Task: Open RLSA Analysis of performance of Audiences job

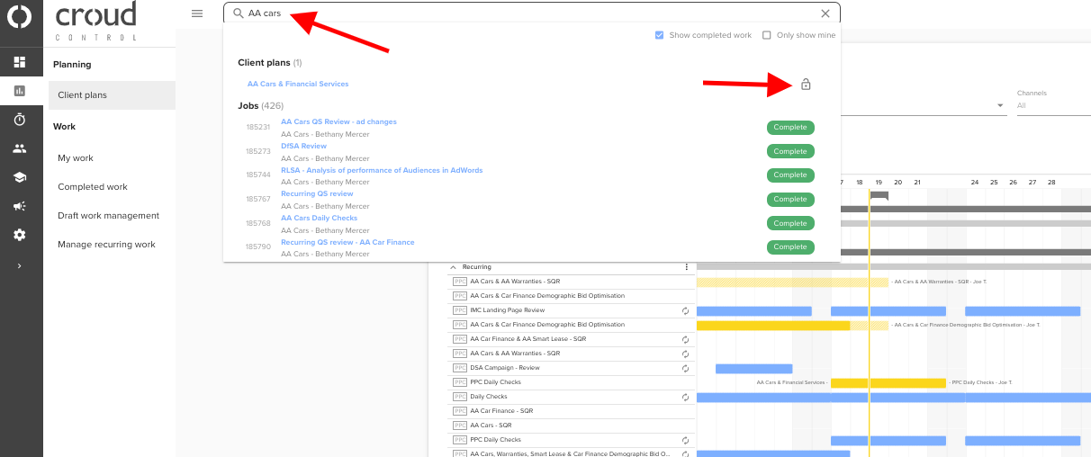Action: pos(382,170)
